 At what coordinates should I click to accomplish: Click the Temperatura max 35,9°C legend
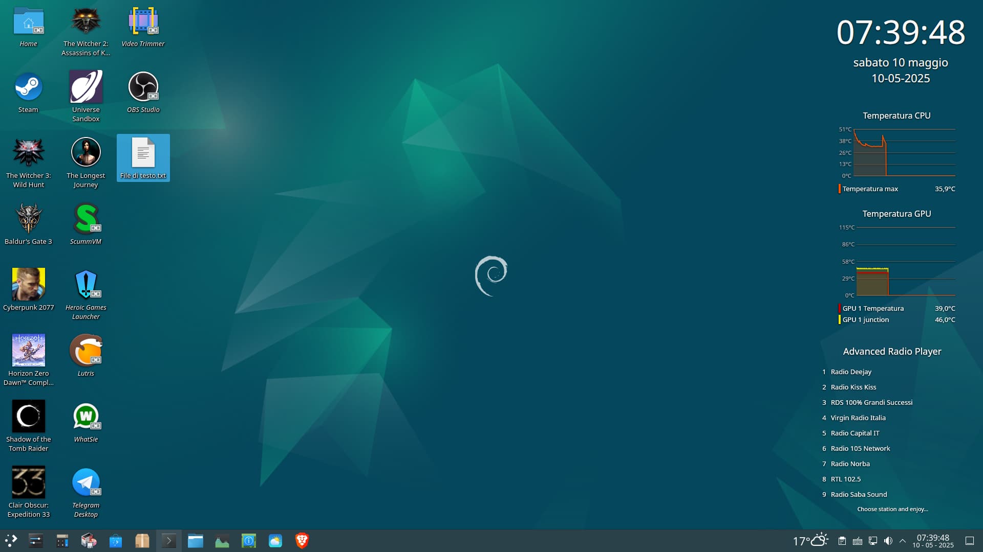[897, 189]
